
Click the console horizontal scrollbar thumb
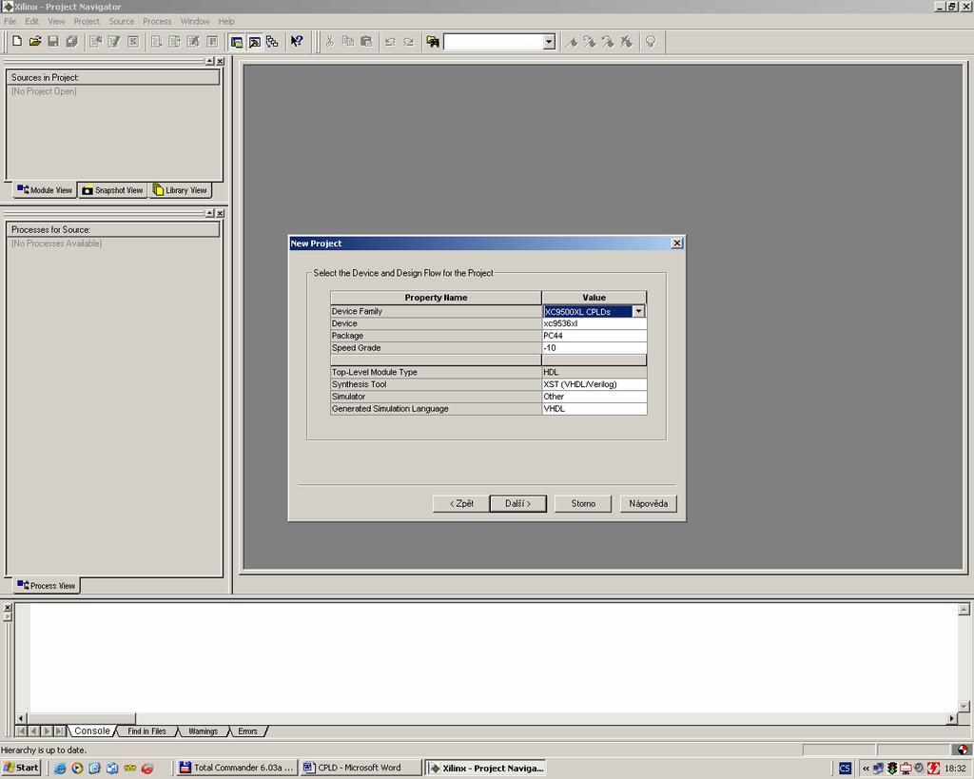[81, 718]
